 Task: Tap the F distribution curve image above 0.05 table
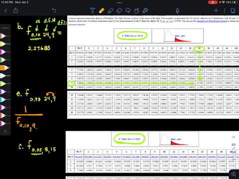click(174, 139)
